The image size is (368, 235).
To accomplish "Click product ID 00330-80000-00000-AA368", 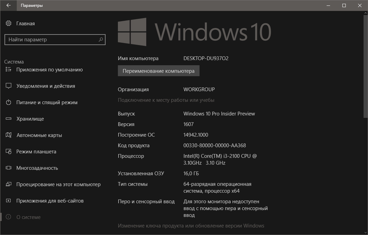I will 215,146.
